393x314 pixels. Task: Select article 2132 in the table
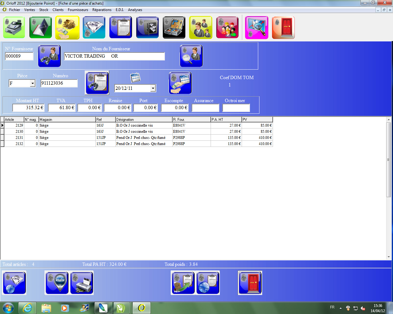tap(137, 144)
